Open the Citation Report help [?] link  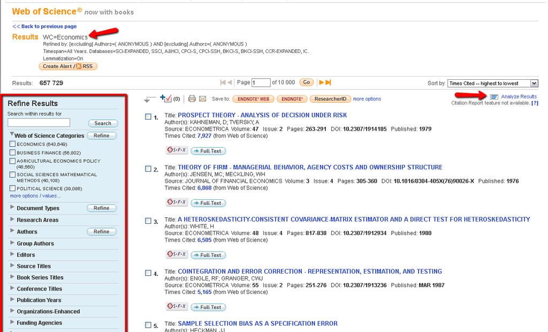[x=535, y=103]
